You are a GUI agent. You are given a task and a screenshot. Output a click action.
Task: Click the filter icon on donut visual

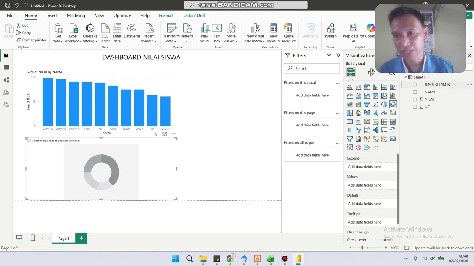tap(156, 134)
